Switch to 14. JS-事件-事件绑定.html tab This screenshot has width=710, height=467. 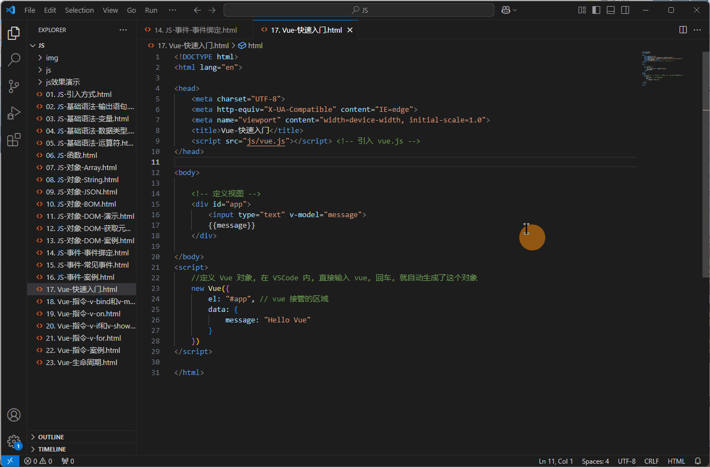coord(195,30)
